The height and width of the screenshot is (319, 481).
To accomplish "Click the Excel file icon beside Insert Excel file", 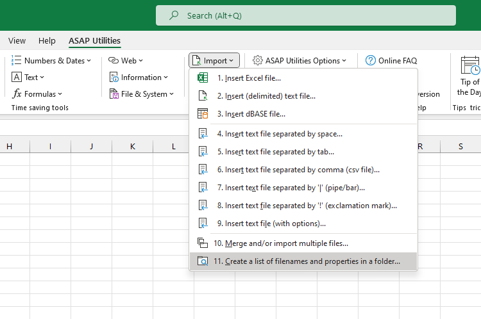I will click(x=203, y=78).
